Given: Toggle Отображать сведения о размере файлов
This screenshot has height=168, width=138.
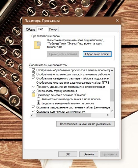Looking at the screenshot, I should [34, 78].
